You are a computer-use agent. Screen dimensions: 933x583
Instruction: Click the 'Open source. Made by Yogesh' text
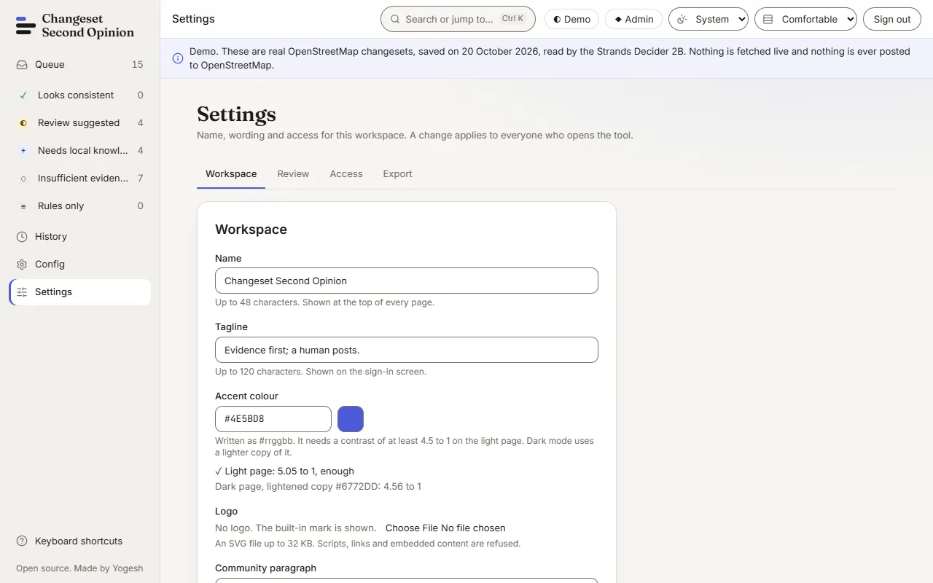(79, 568)
